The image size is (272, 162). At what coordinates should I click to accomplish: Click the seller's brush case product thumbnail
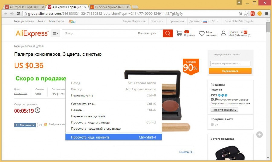tap(230, 153)
